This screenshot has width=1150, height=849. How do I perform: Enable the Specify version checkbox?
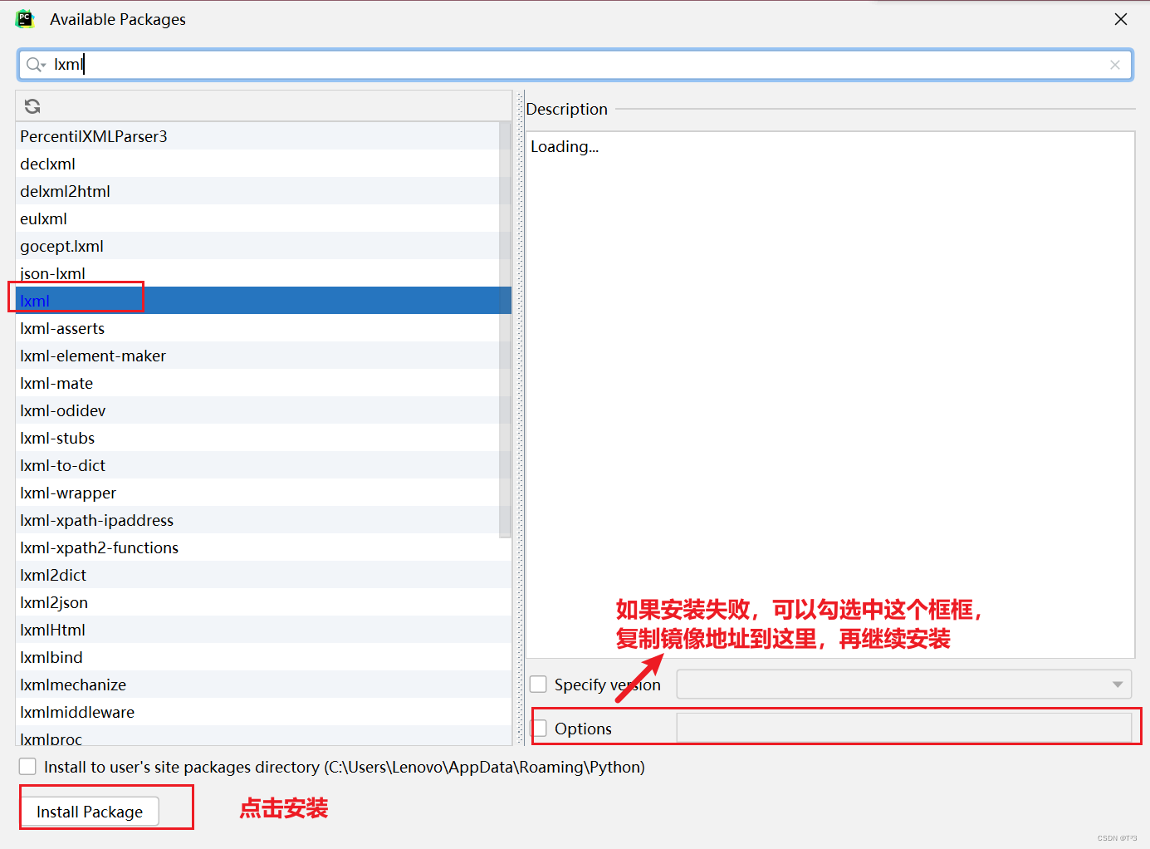[538, 684]
